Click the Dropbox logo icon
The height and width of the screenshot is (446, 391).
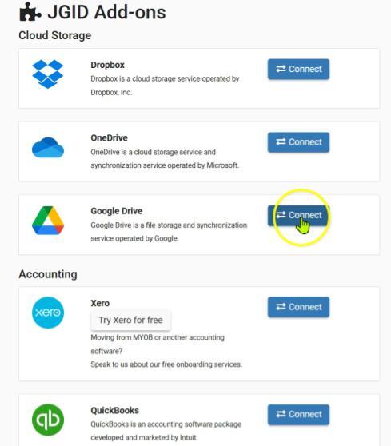pos(48,74)
